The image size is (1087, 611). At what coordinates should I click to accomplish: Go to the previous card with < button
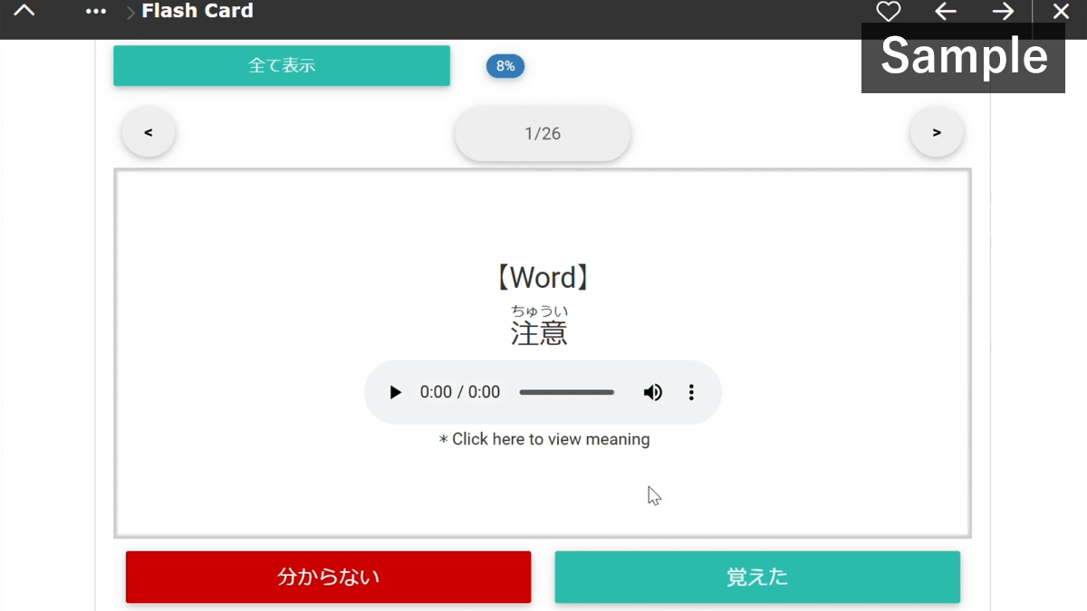[149, 132]
